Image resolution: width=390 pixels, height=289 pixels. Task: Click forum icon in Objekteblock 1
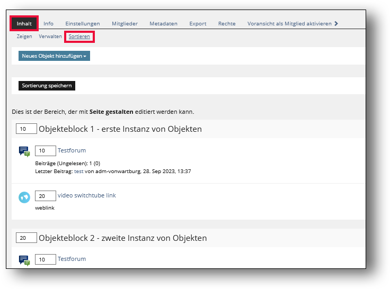(24, 151)
